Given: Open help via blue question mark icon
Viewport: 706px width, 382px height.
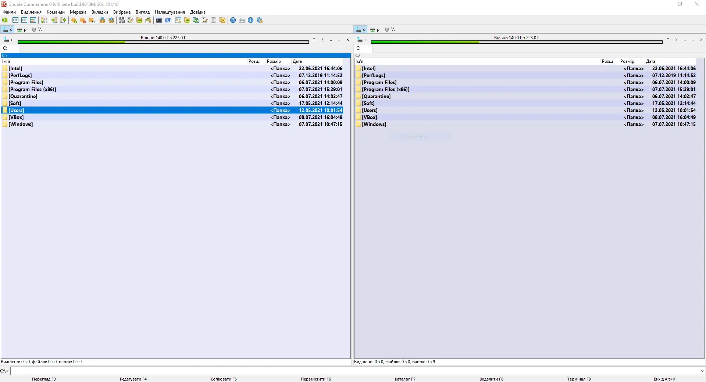Looking at the screenshot, I should coord(233,20).
